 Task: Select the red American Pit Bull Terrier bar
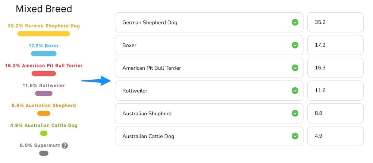[x=44, y=73]
